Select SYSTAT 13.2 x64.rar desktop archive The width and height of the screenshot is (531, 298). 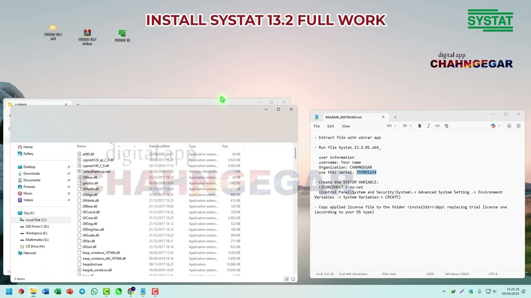pos(87,37)
